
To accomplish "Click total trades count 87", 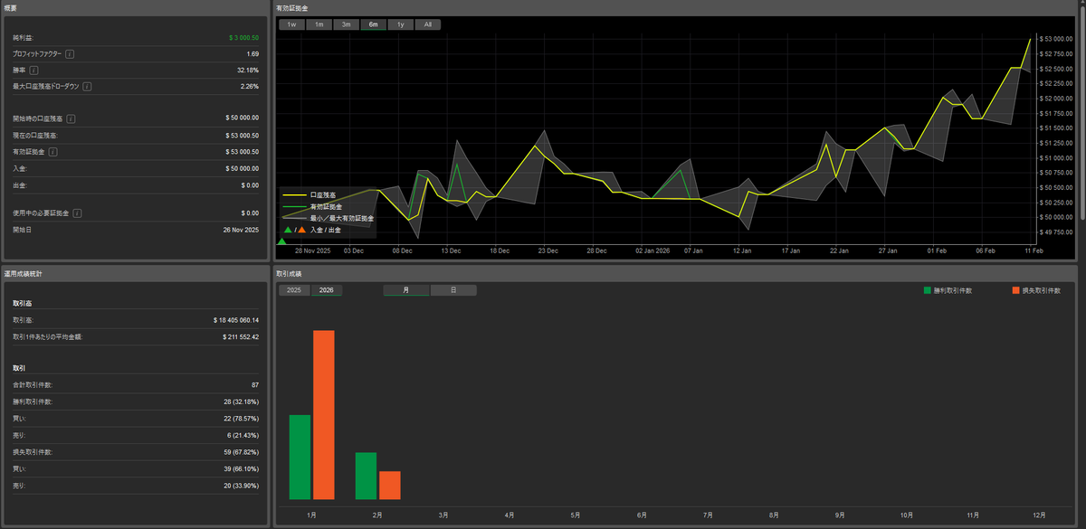I will click(x=255, y=385).
